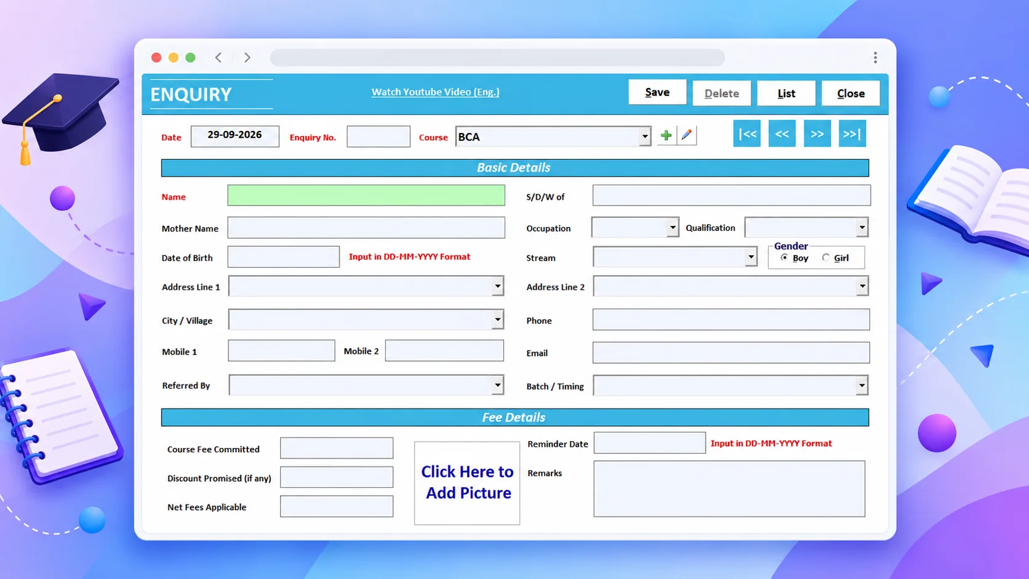Click the Mother Name input field
This screenshot has width=1029, height=579.
coord(366,228)
